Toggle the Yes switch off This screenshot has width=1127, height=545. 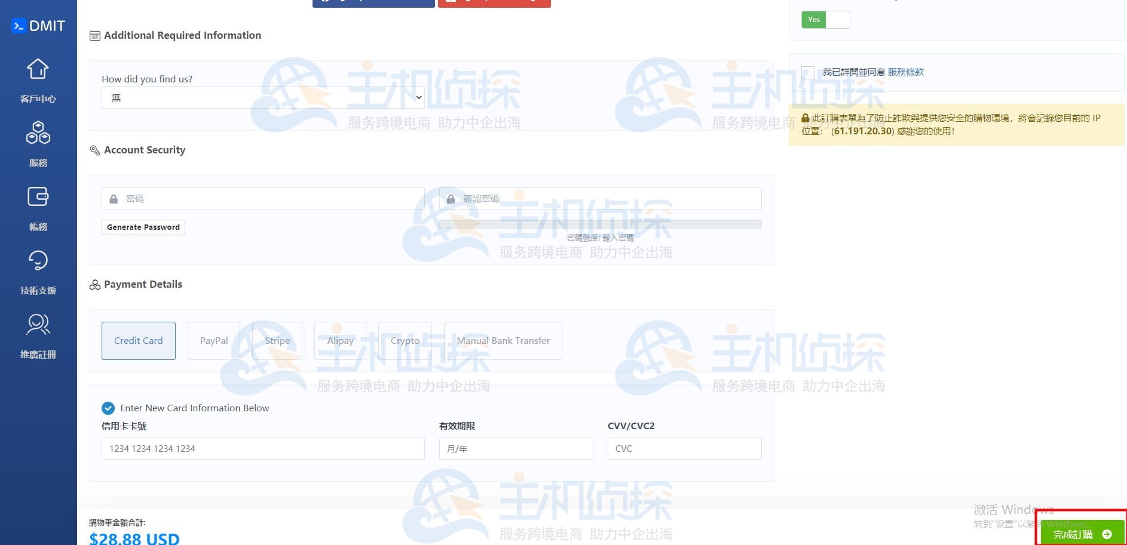pyautogui.click(x=826, y=19)
